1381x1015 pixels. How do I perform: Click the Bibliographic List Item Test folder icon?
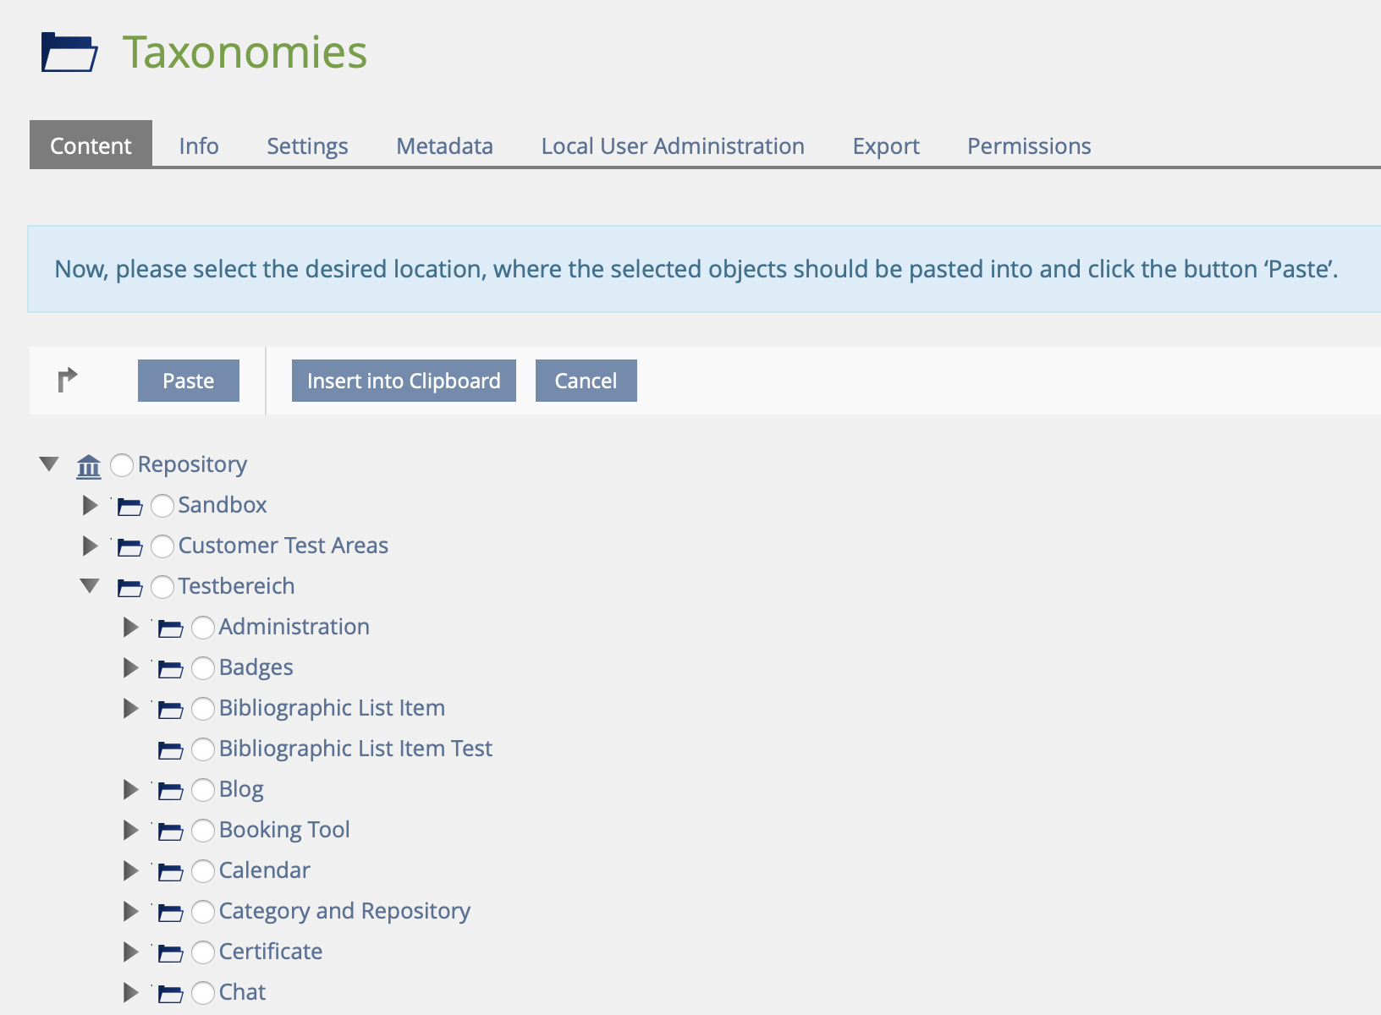point(170,749)
